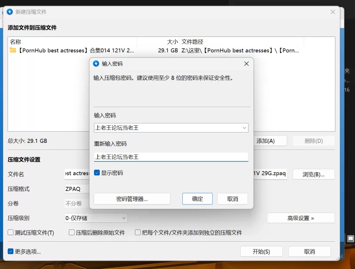Open 高级设置 »
The image size is (355, 269).
coord(301,218)
